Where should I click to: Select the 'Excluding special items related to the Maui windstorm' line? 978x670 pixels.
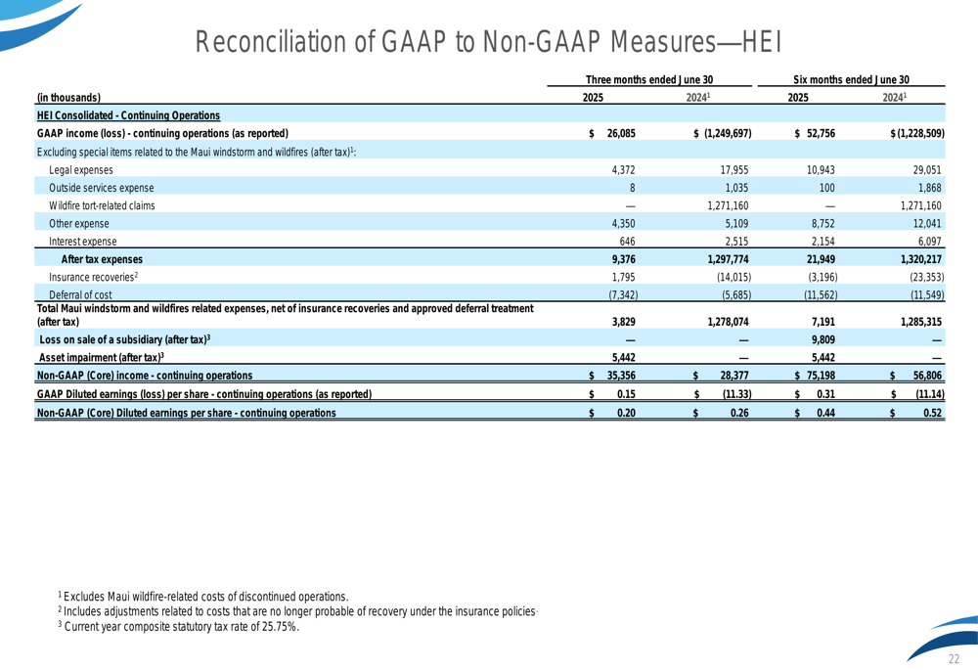(x=197, y=152)
